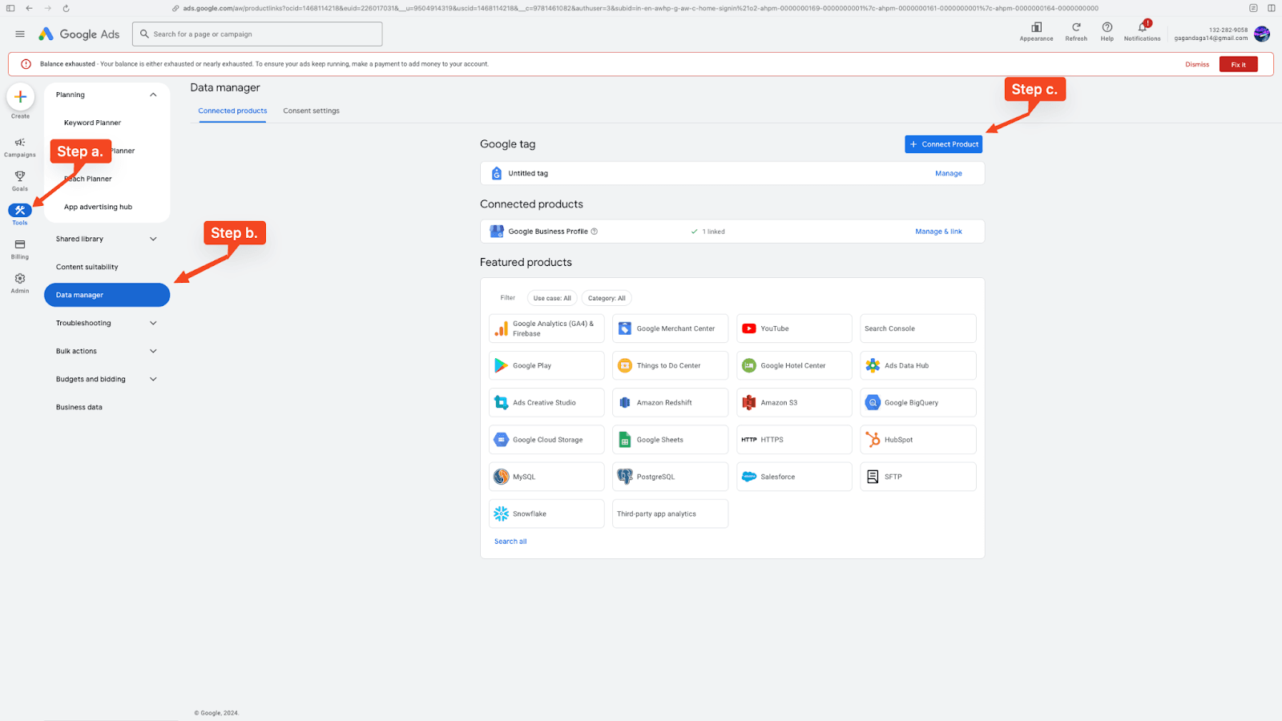Select Business data in the Tools menu

[79, 408]
